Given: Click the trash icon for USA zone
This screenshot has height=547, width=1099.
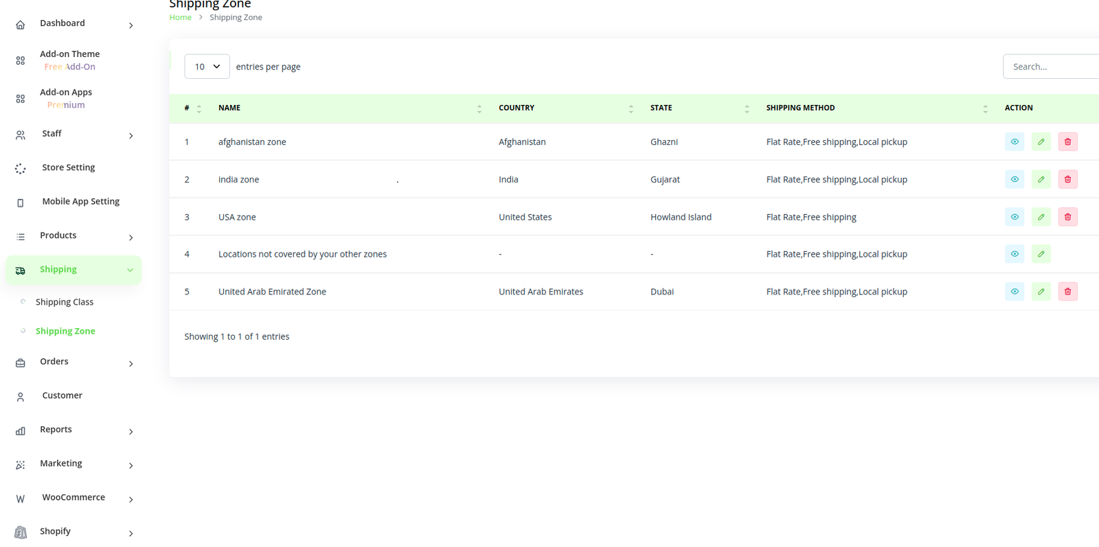Looking at the screenshot, I should pos(1067,217).
